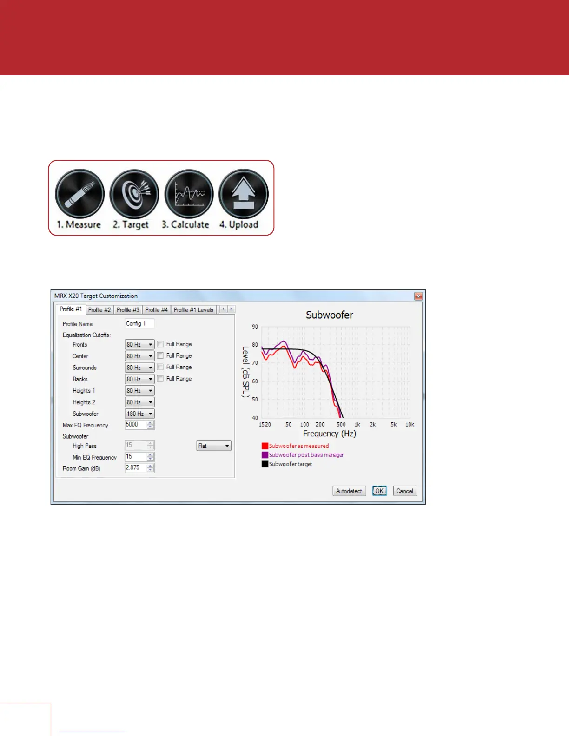Click the Equalization Cutoffs: label

[86, 335]
